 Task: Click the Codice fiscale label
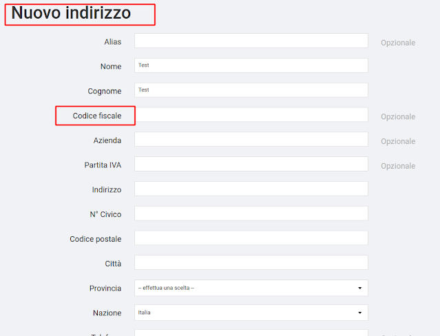pyautogui.click(x=97, y=116)
